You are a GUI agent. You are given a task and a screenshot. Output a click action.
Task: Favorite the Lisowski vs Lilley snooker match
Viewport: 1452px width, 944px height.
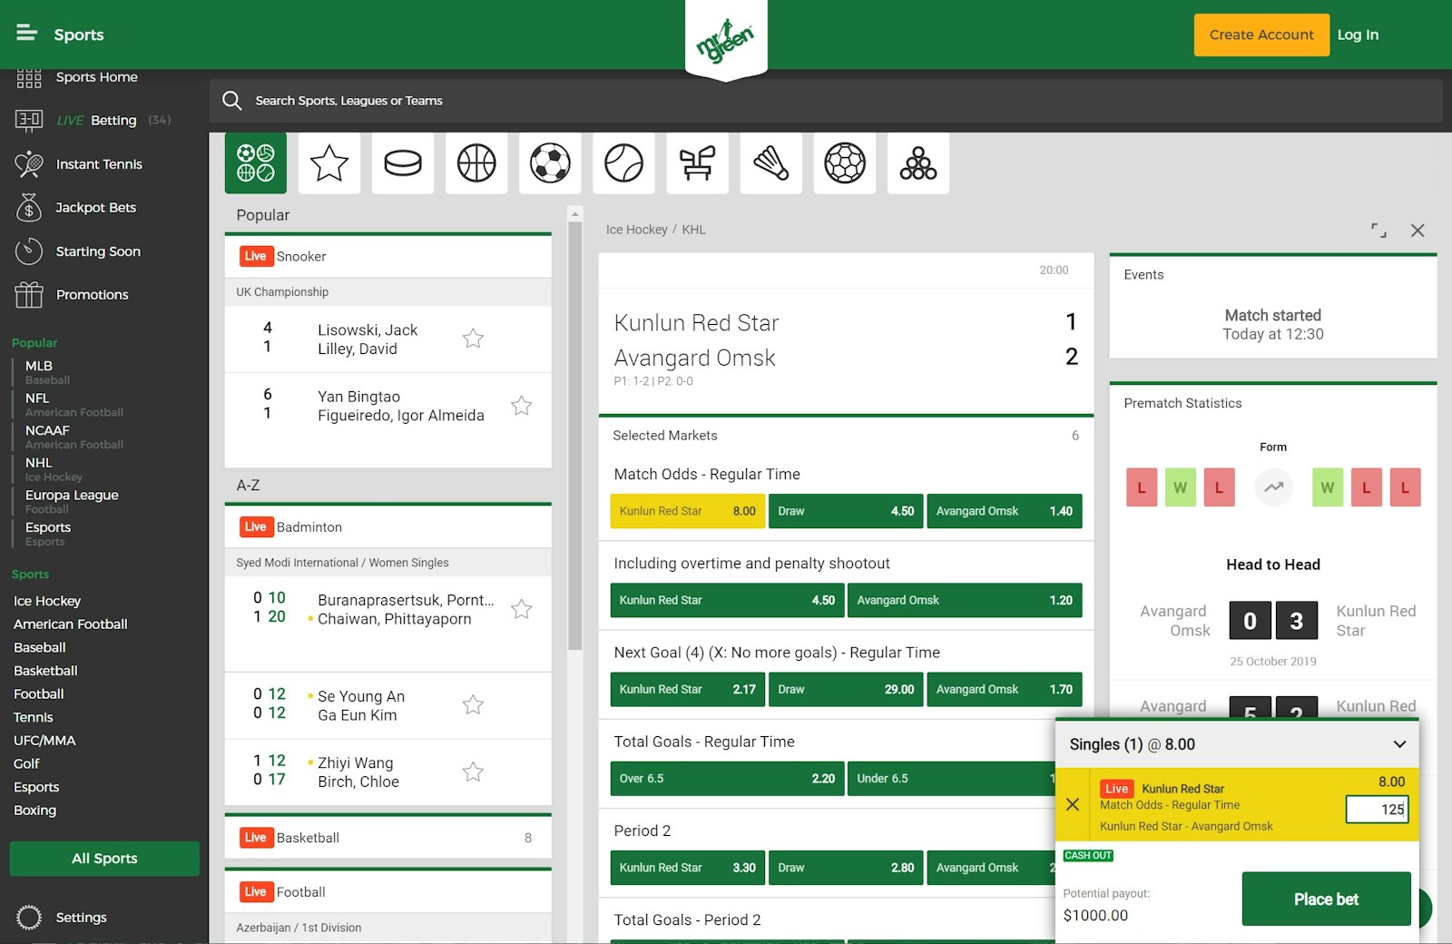[x=473, y=338]
